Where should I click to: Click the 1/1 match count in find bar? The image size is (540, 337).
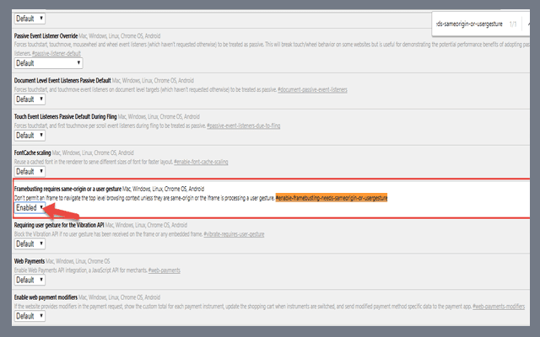click(513, 24)
